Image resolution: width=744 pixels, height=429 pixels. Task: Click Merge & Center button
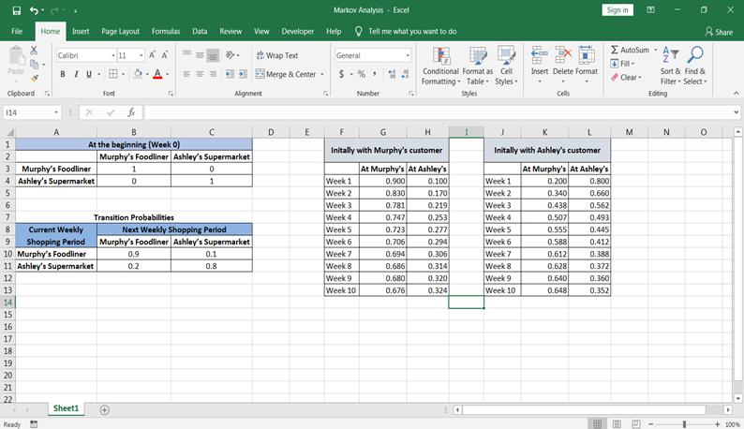coord(286,74)
